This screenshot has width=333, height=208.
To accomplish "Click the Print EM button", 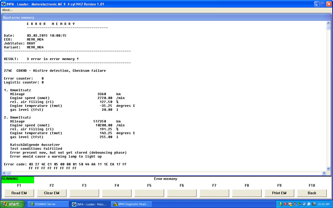I will [x=279, y=193].
